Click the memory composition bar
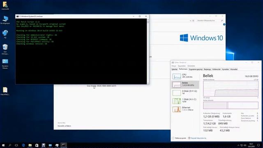263x148 pixels. tap(231, 105)
